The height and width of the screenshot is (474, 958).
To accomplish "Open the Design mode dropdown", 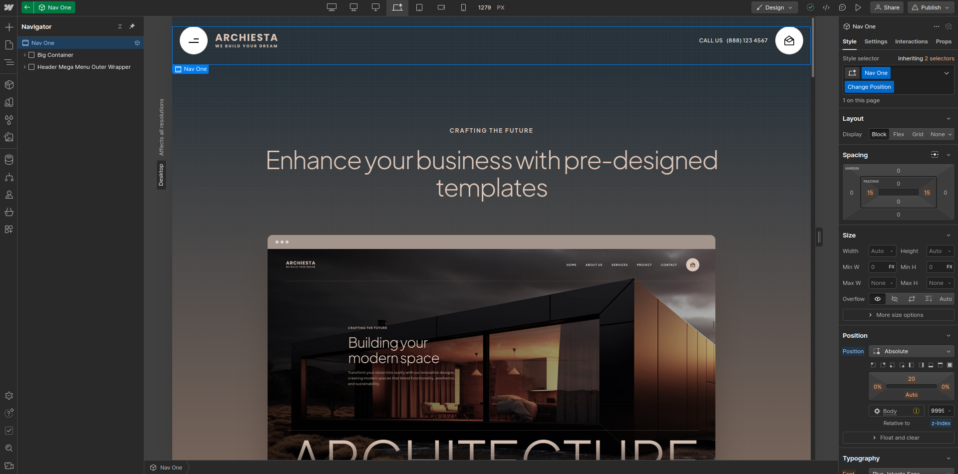I will click(774, 7).
